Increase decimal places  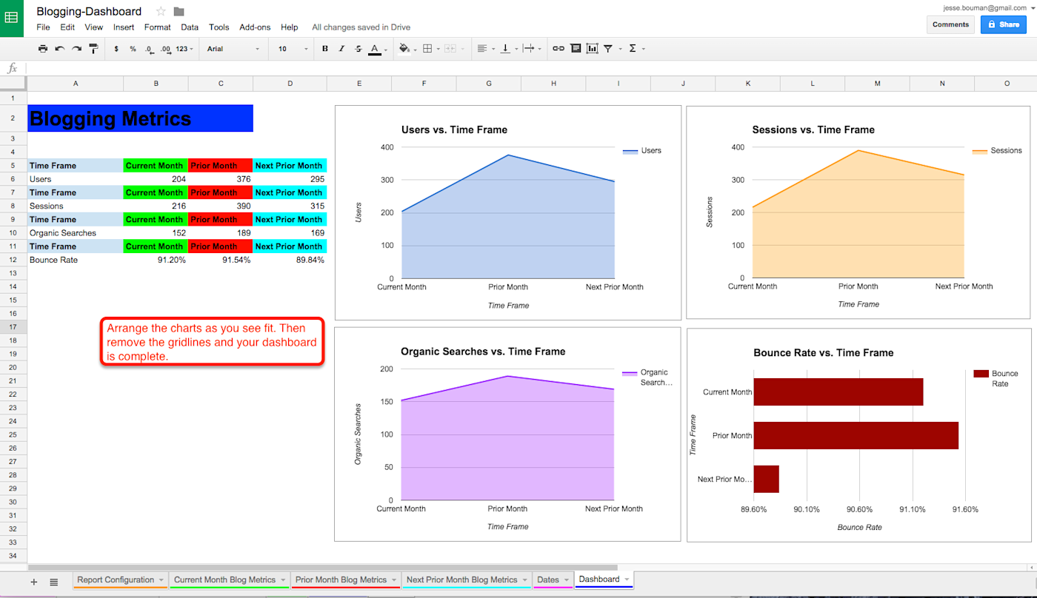165,49
